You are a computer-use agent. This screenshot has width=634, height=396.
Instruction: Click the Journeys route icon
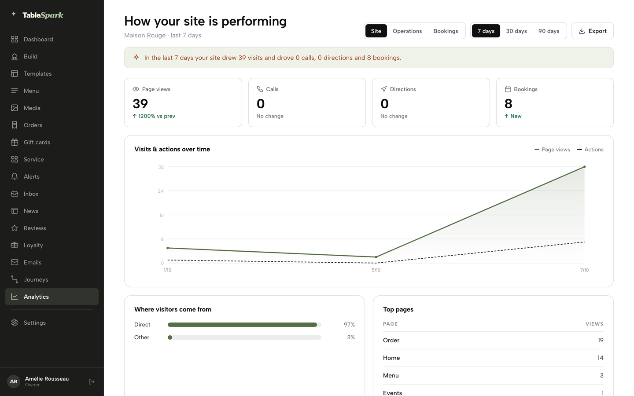click(x=15, y=279)
